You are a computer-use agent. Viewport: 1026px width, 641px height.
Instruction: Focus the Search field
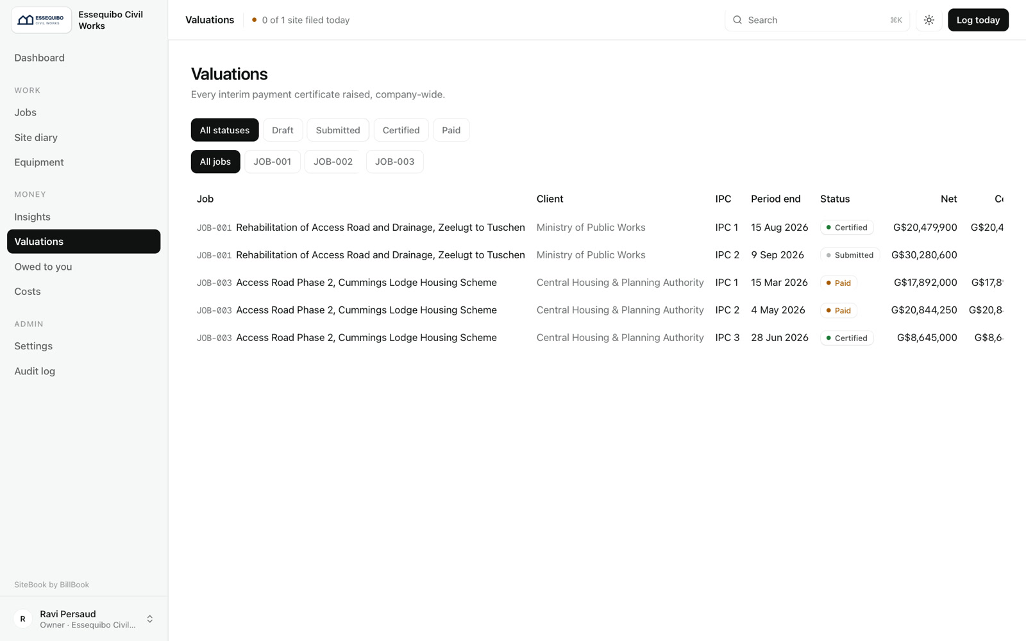(x=817, y=20)
